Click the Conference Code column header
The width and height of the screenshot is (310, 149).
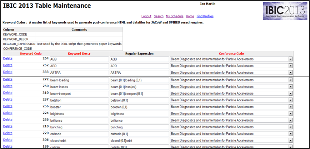[x=231, y=54]
